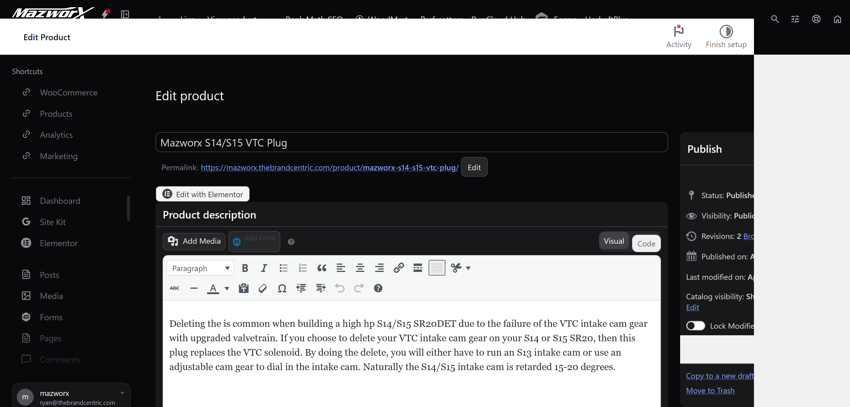The height and width of the screenshot is (407, 850).
Task: Toggle the sidebar collapse icon
Action: point(125,14)
